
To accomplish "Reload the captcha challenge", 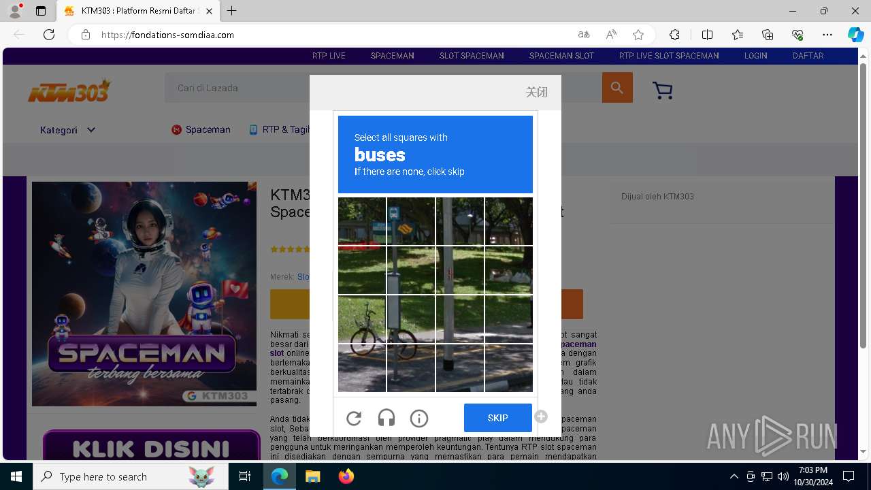I will pyautogui.click(x=354, y=419).
